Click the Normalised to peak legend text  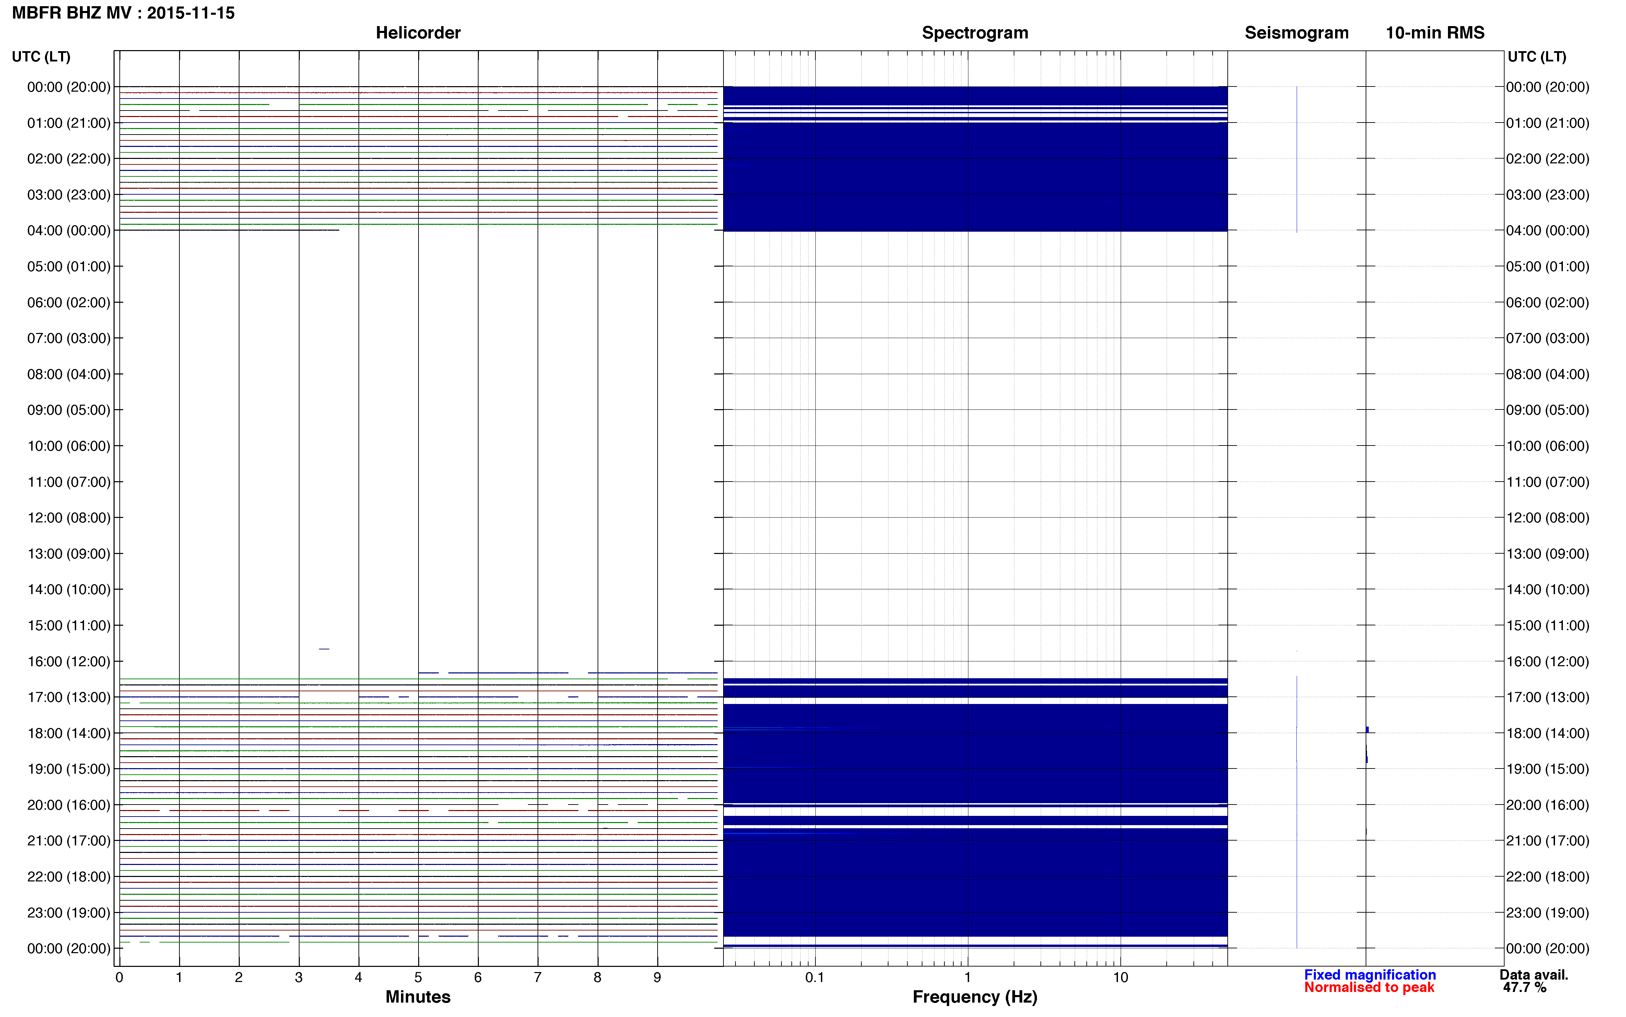1369,987
